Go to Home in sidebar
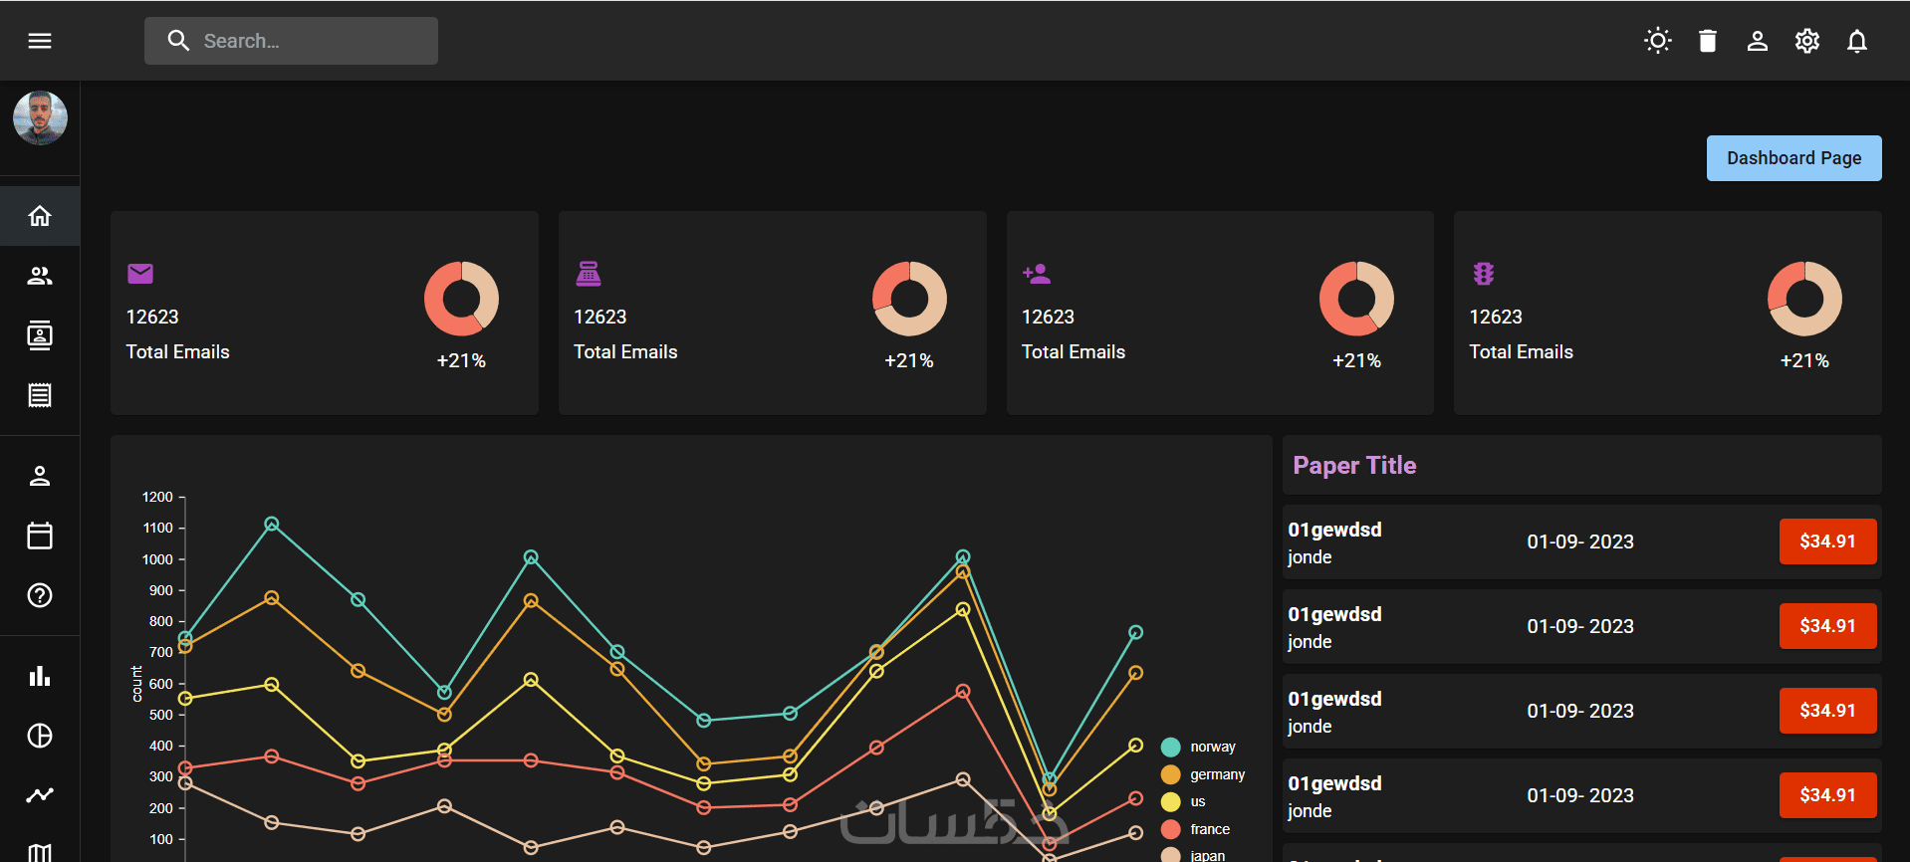Viewport: 1910px width, 862px height. click(40, 216)
